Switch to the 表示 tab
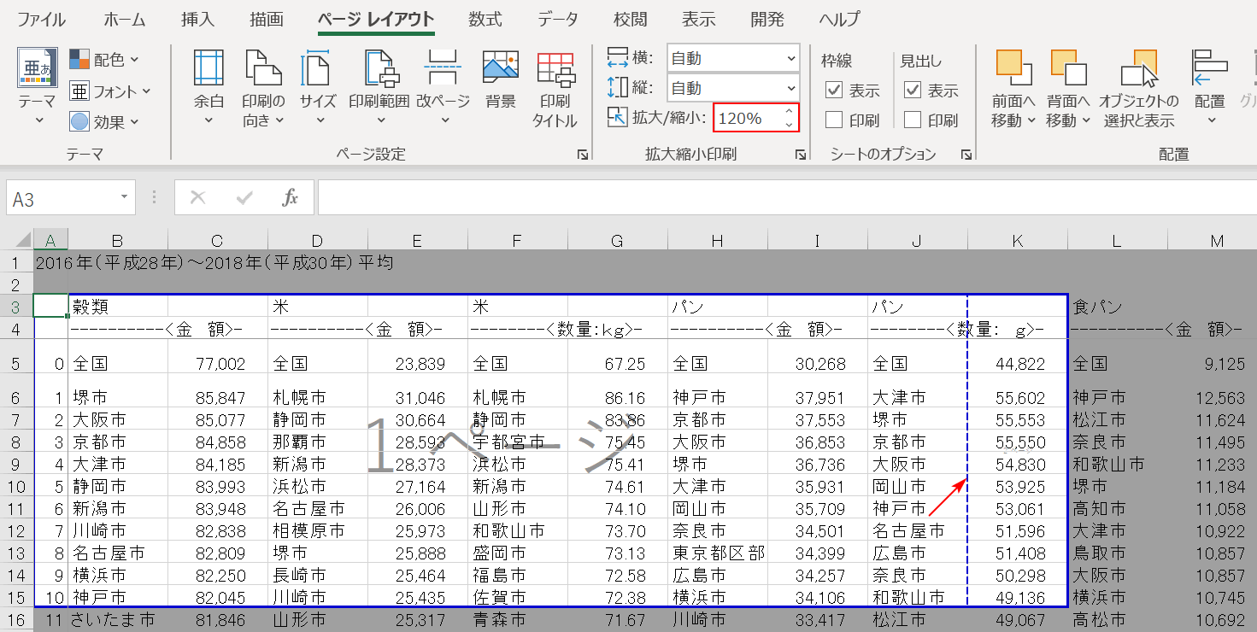Viewport: 1257px width, 632px height. pyautogui.click(x=699, y=19)
